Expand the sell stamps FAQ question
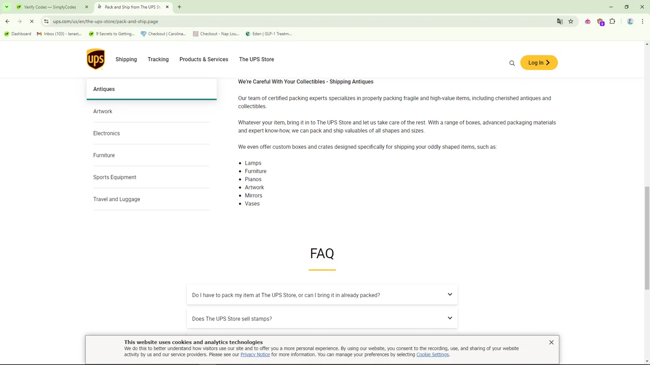Viewport: 650px width, 365px height. tap(322, 319)
